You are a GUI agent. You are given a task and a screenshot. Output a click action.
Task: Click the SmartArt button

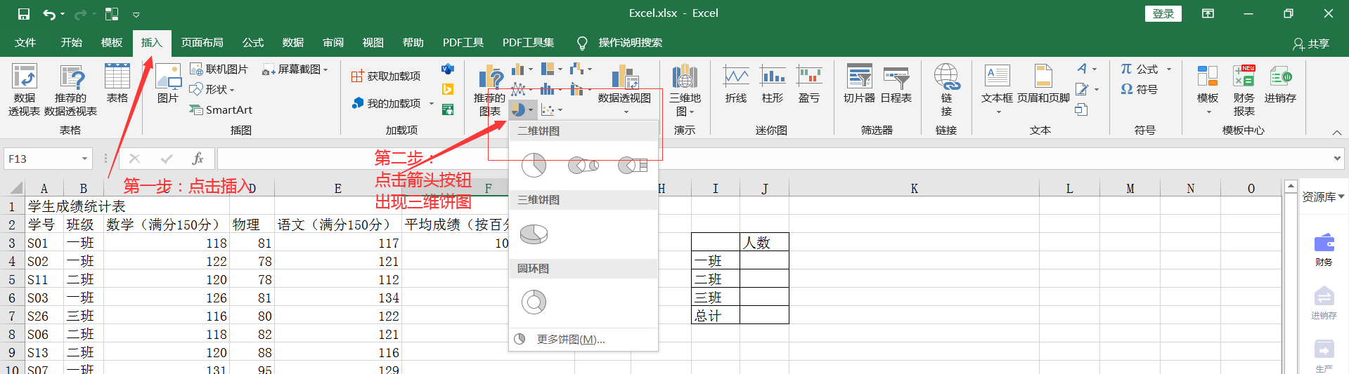coord(221,109)
